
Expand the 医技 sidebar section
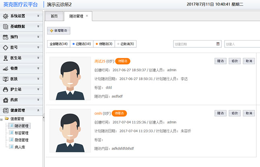click(38, 79)
